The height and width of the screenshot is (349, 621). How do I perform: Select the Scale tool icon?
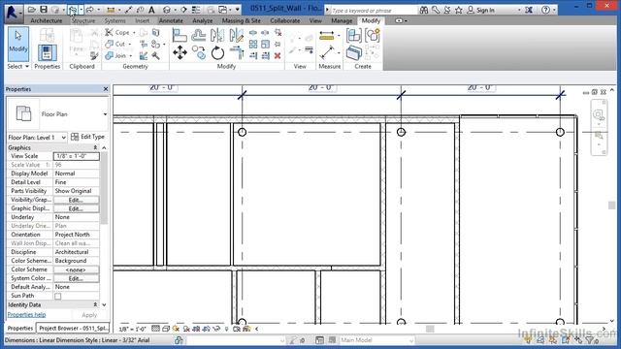click(265, 44)
